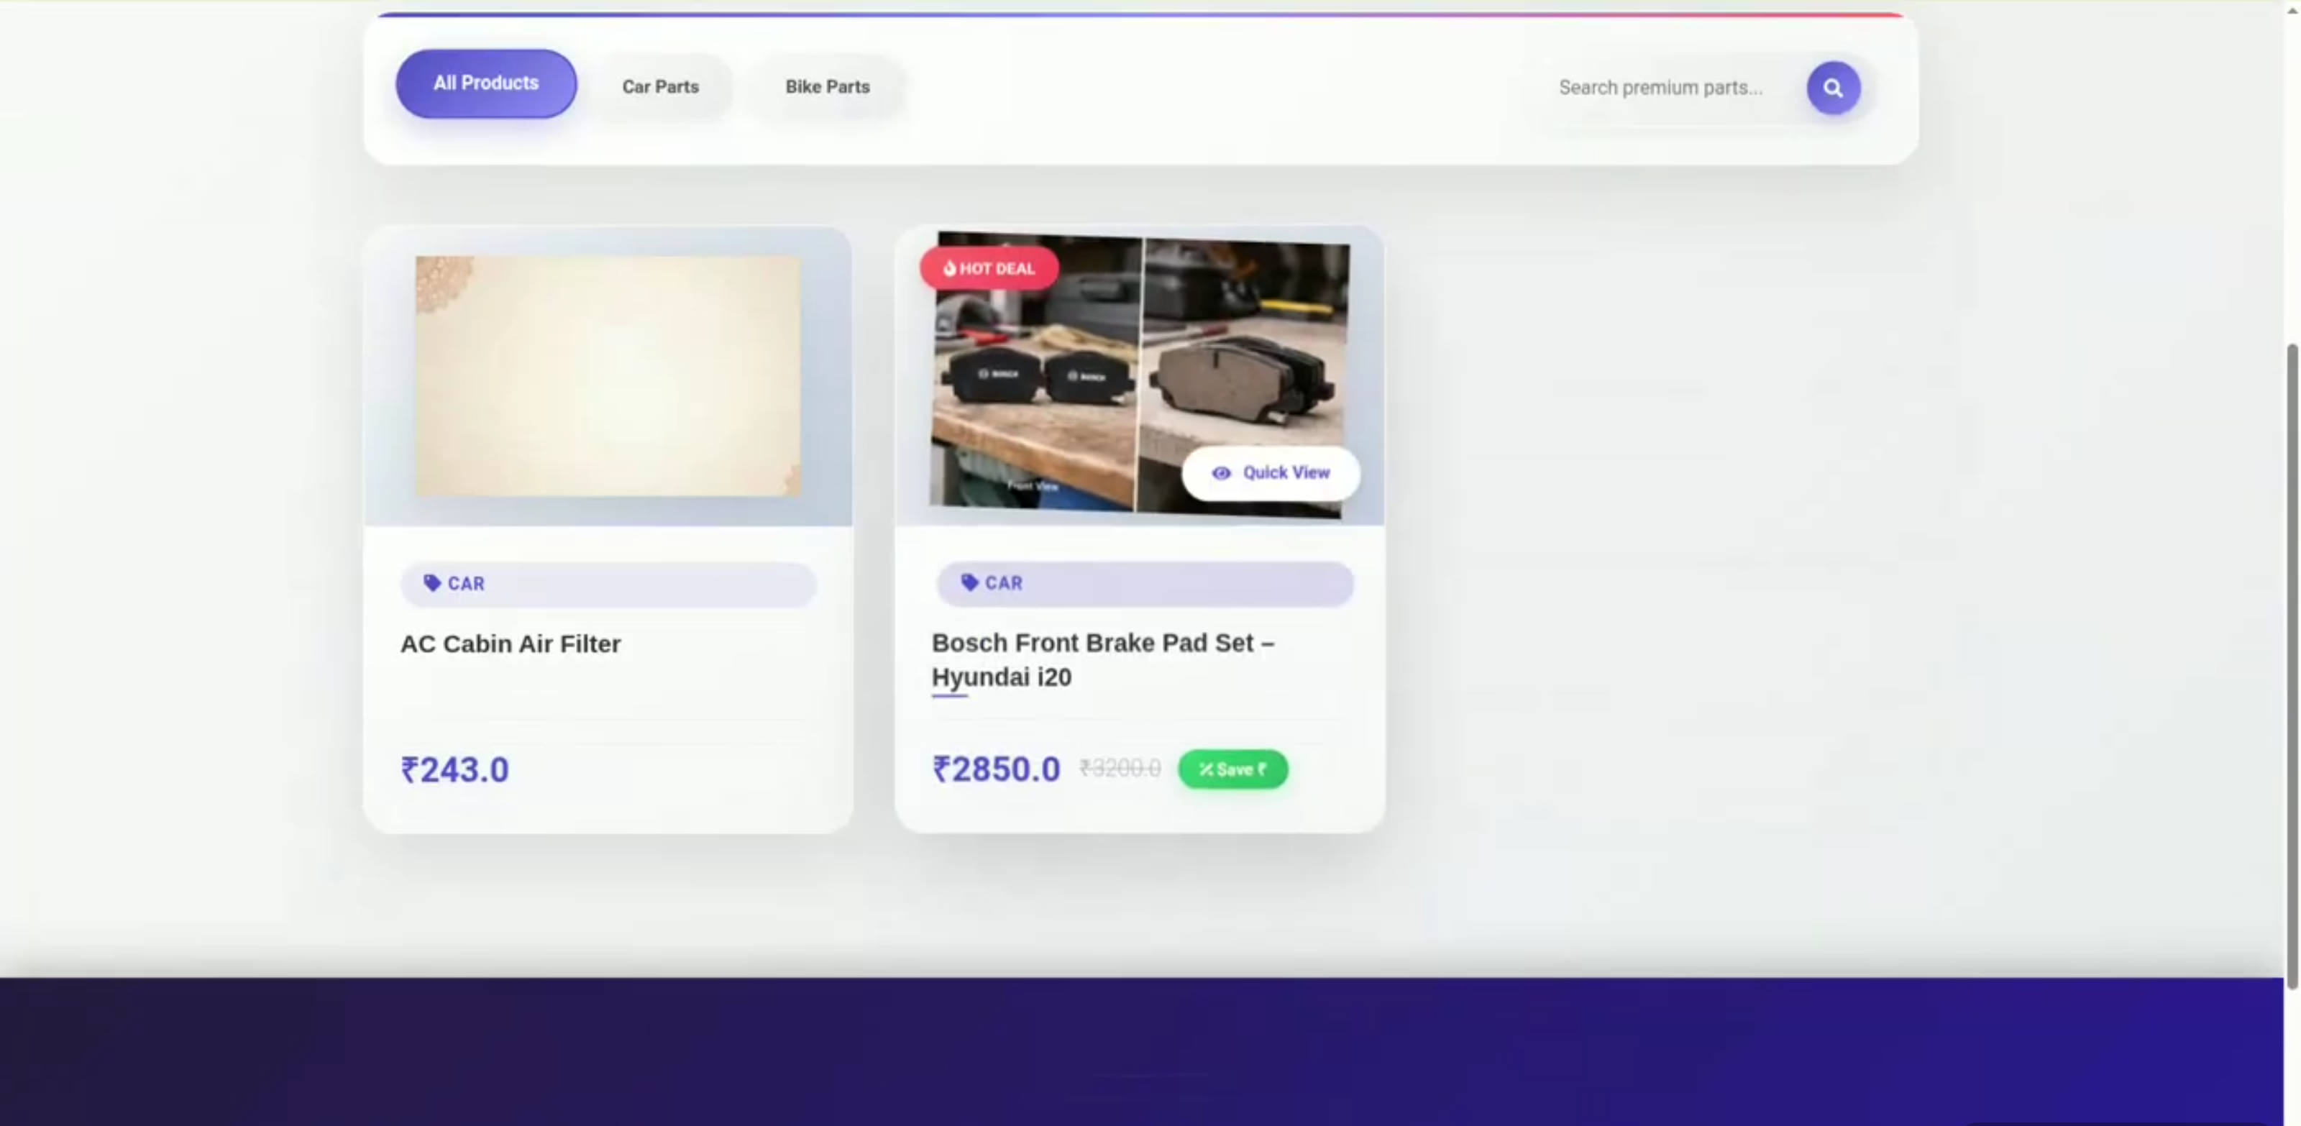
Task: Click the eye icon in Quick View
Action: click(1221, 472)
